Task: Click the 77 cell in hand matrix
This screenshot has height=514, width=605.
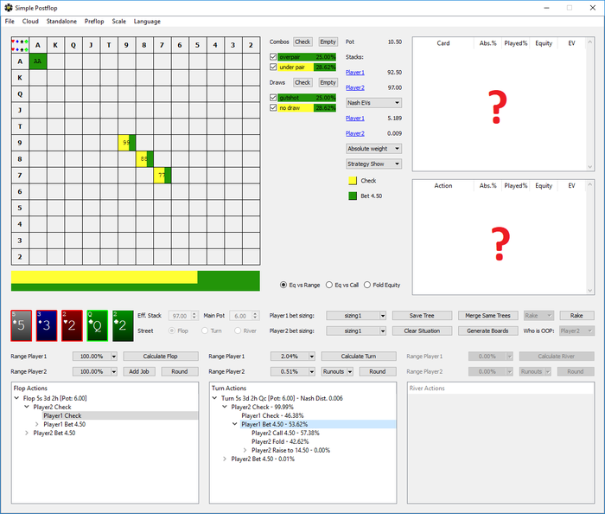Action: click(162, 176)
